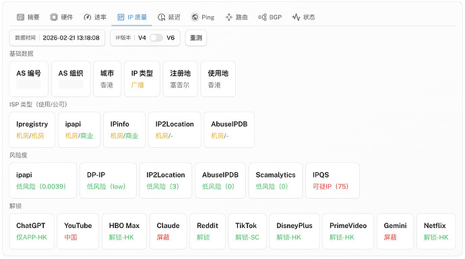The height and width of the screenshot is (259, 465).
Task: Select the 2026-02-21 13:18:08 timestamp
Action: (71, 38)
